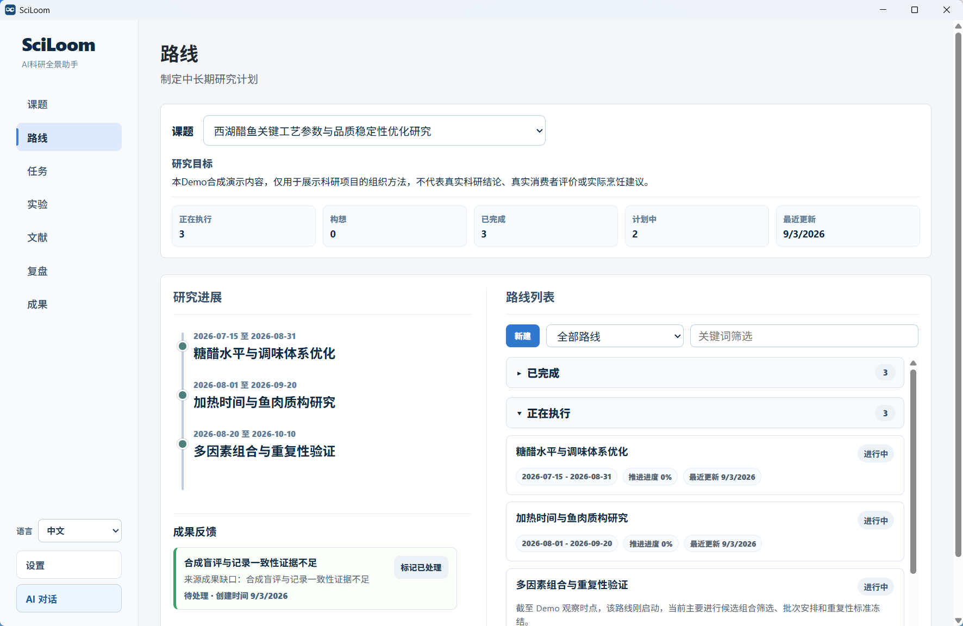Open the 语言 dropdown set to 中文
The height and width of the screenshot is (626, 963).
point(80,531)
